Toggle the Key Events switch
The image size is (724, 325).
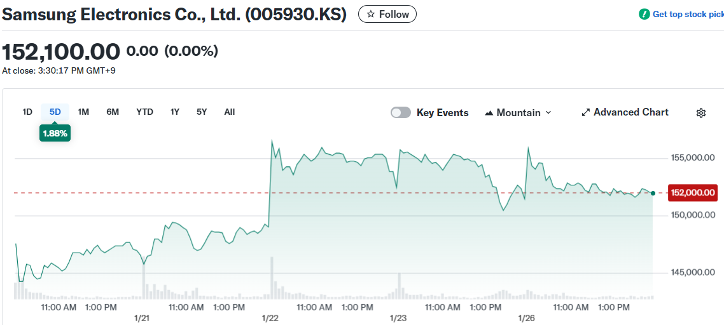pos(400,112)
